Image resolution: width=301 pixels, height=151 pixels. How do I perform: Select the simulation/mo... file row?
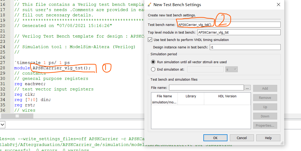164,102
